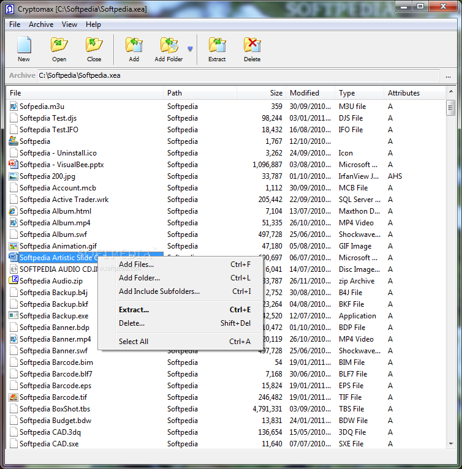Click the Softpedia Album.html browser icon
This screenshot has width=462, height=469.
13,211
